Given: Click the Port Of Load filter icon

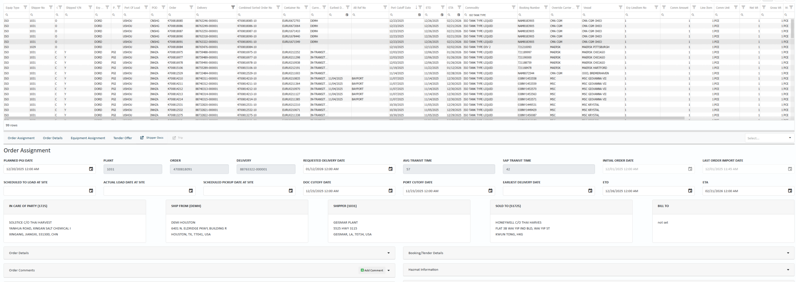Looking at the screenshot, I should [x=146, y=7].
